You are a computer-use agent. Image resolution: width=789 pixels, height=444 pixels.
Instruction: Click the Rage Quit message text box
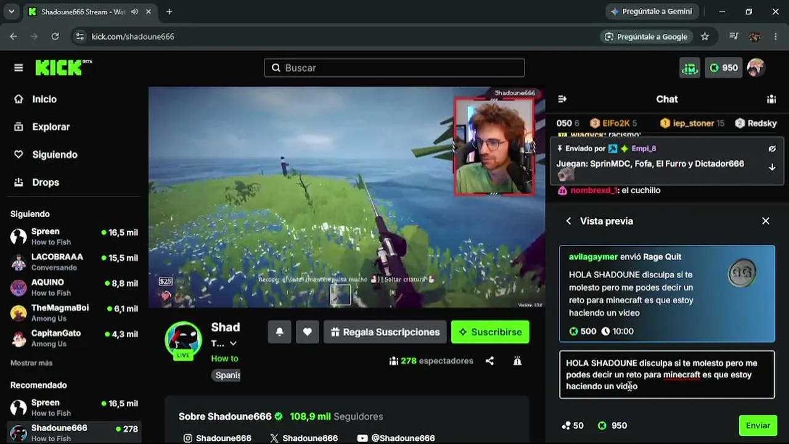[667, 374]
